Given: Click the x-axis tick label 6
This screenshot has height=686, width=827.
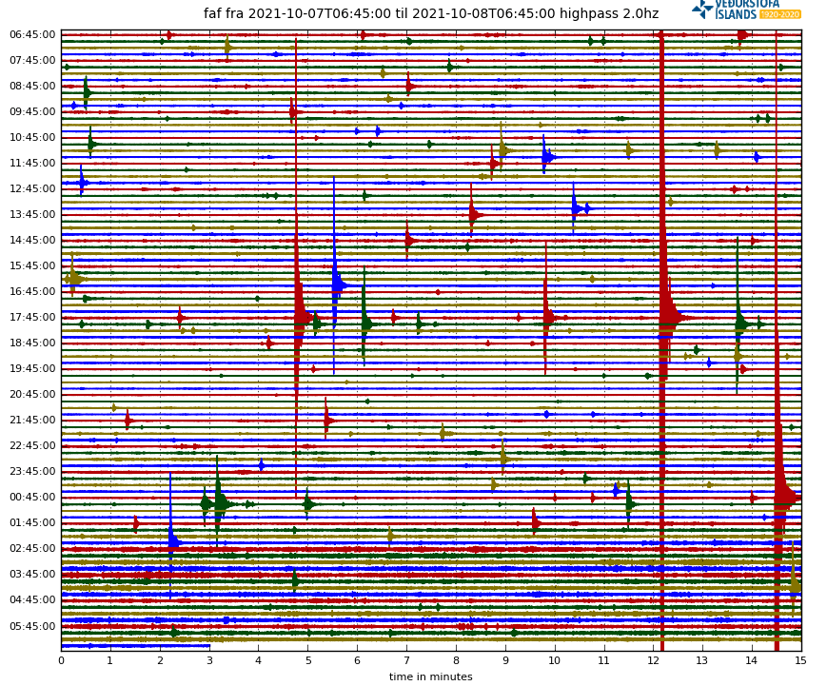Looking at the screenshot, I should (x=358, y=660).
